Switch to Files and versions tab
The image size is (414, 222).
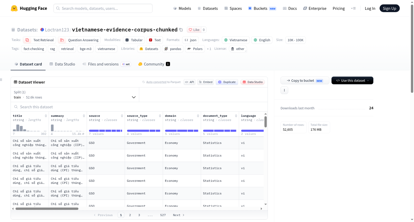[x=106, y=64]
